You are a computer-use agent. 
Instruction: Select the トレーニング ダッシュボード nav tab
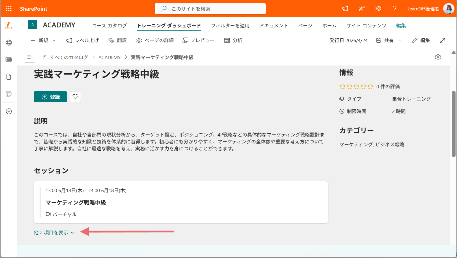click(169, 25)
